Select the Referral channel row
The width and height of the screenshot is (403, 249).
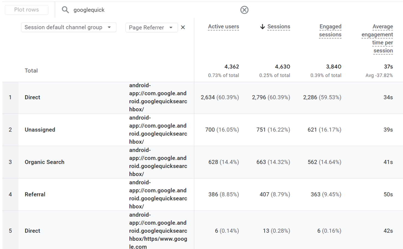(35, 194)
